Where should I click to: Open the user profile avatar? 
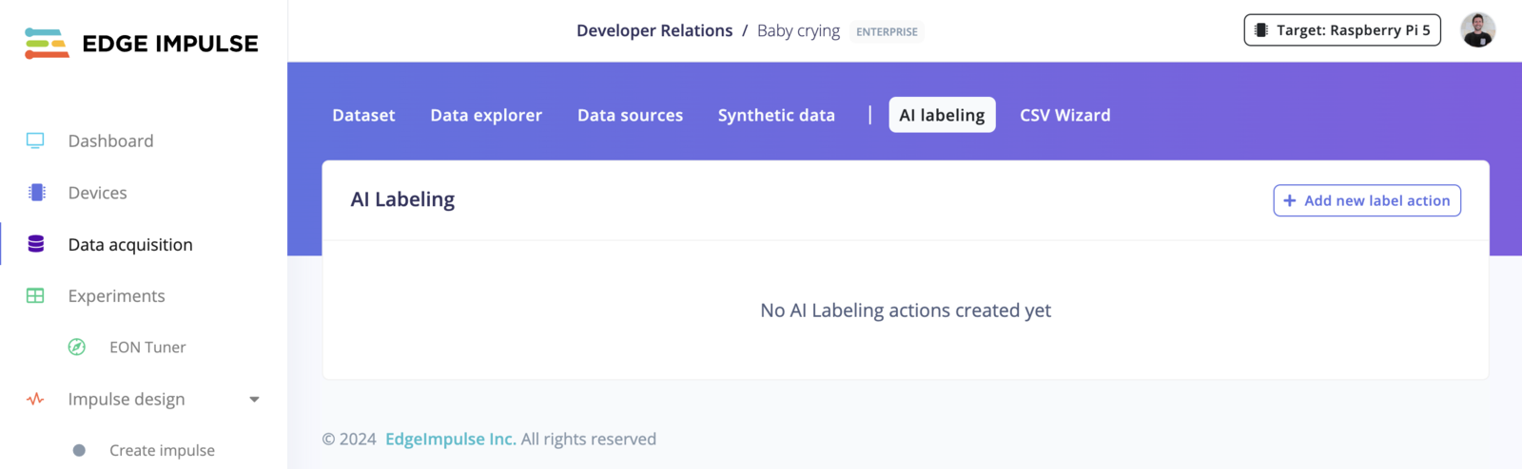coord(1477,30)
